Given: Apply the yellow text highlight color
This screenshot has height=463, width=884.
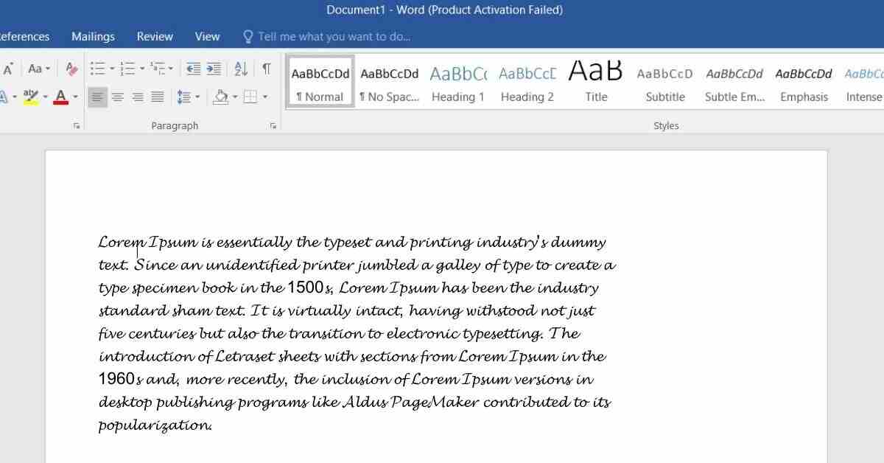Looking at the screenshot, I should tap(30, 97).
